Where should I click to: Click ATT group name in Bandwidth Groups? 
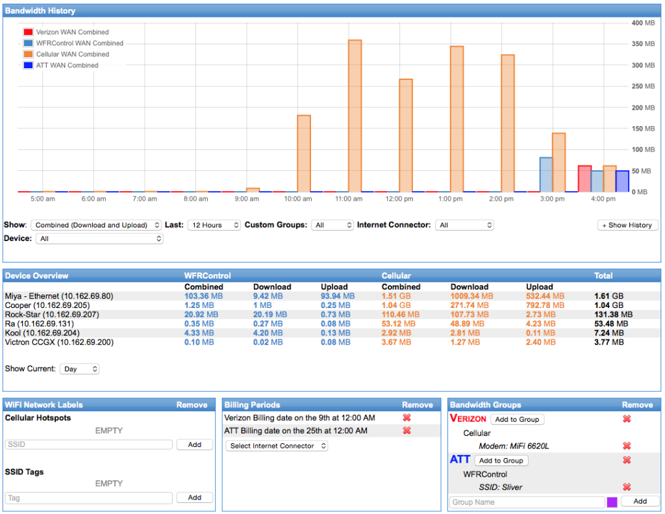click(460, 459)
